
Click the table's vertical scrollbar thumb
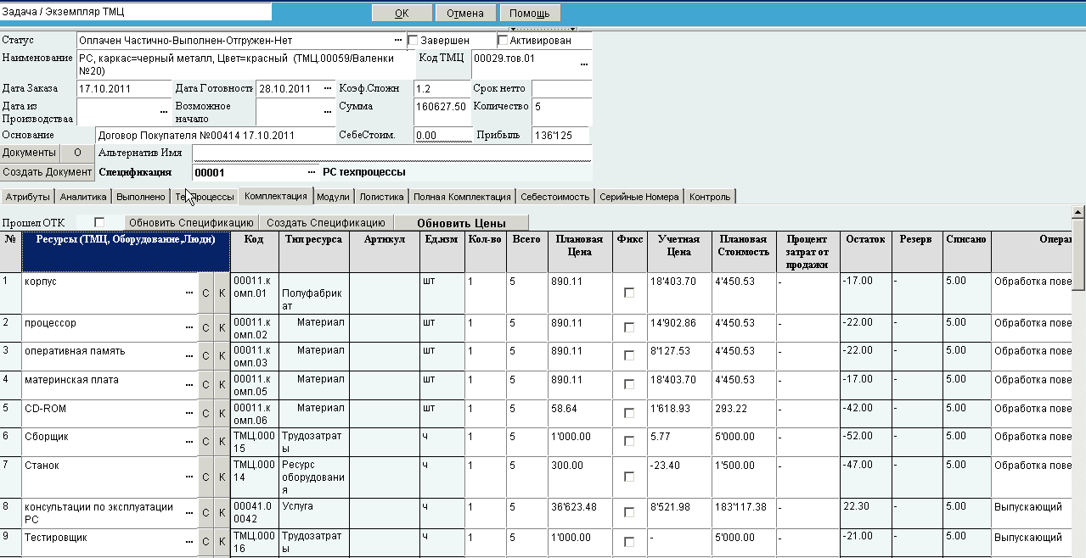(1078, 254)
